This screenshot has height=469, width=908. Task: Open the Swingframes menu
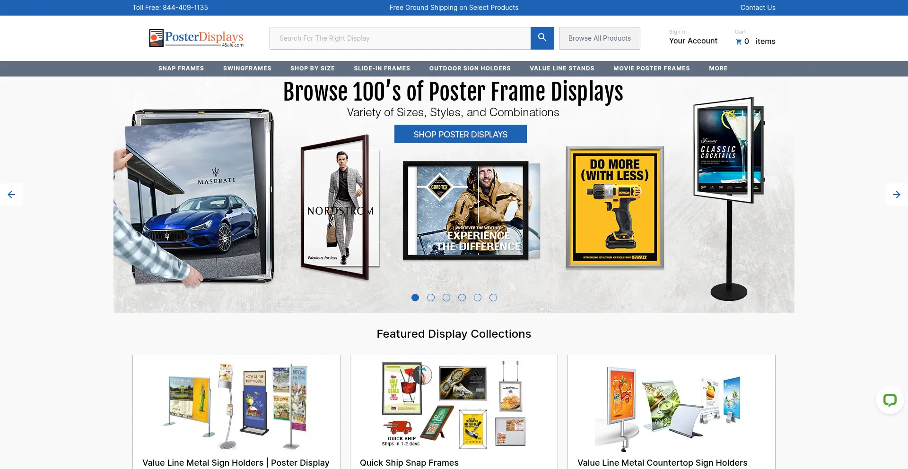tap(247, 68)
